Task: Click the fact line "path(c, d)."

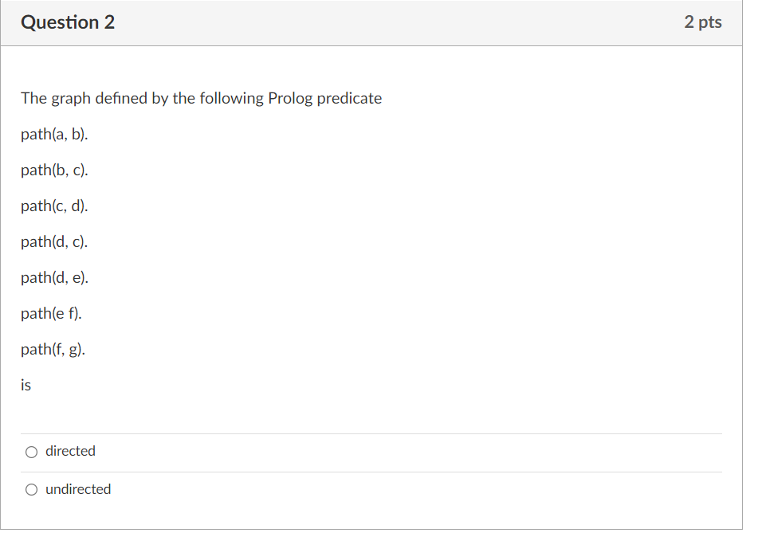Action: coord(54,206)
